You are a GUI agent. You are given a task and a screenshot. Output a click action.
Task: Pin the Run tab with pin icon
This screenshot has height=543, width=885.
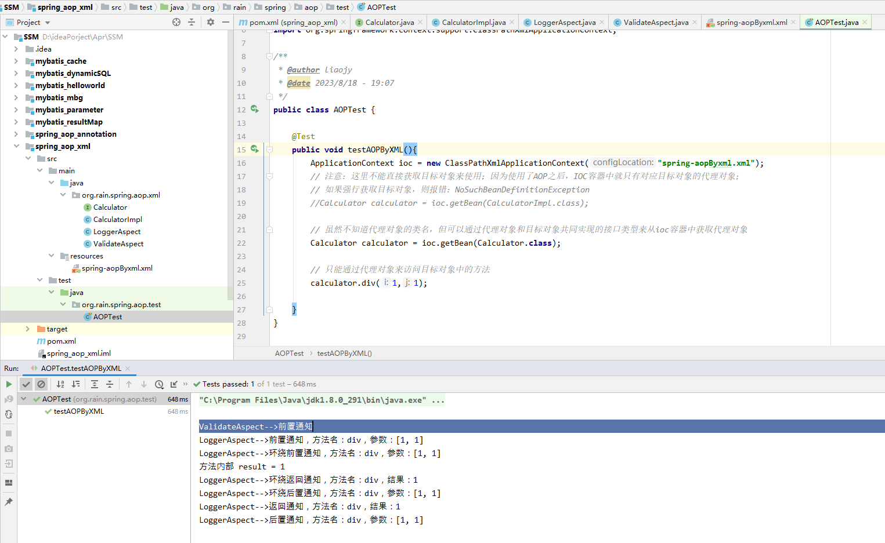tap(9, 502)
